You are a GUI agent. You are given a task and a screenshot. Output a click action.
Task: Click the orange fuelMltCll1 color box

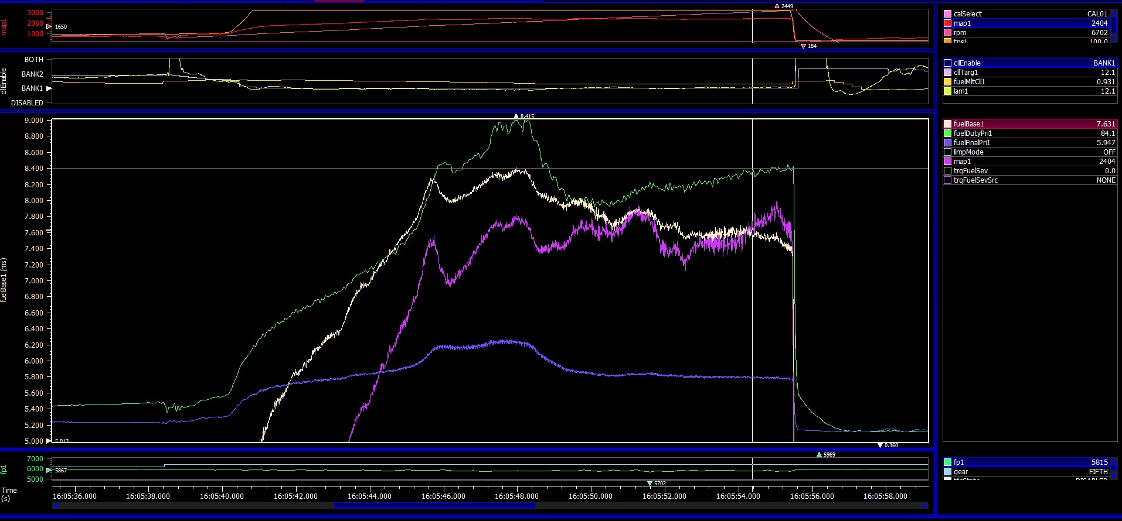pos(947,82)
